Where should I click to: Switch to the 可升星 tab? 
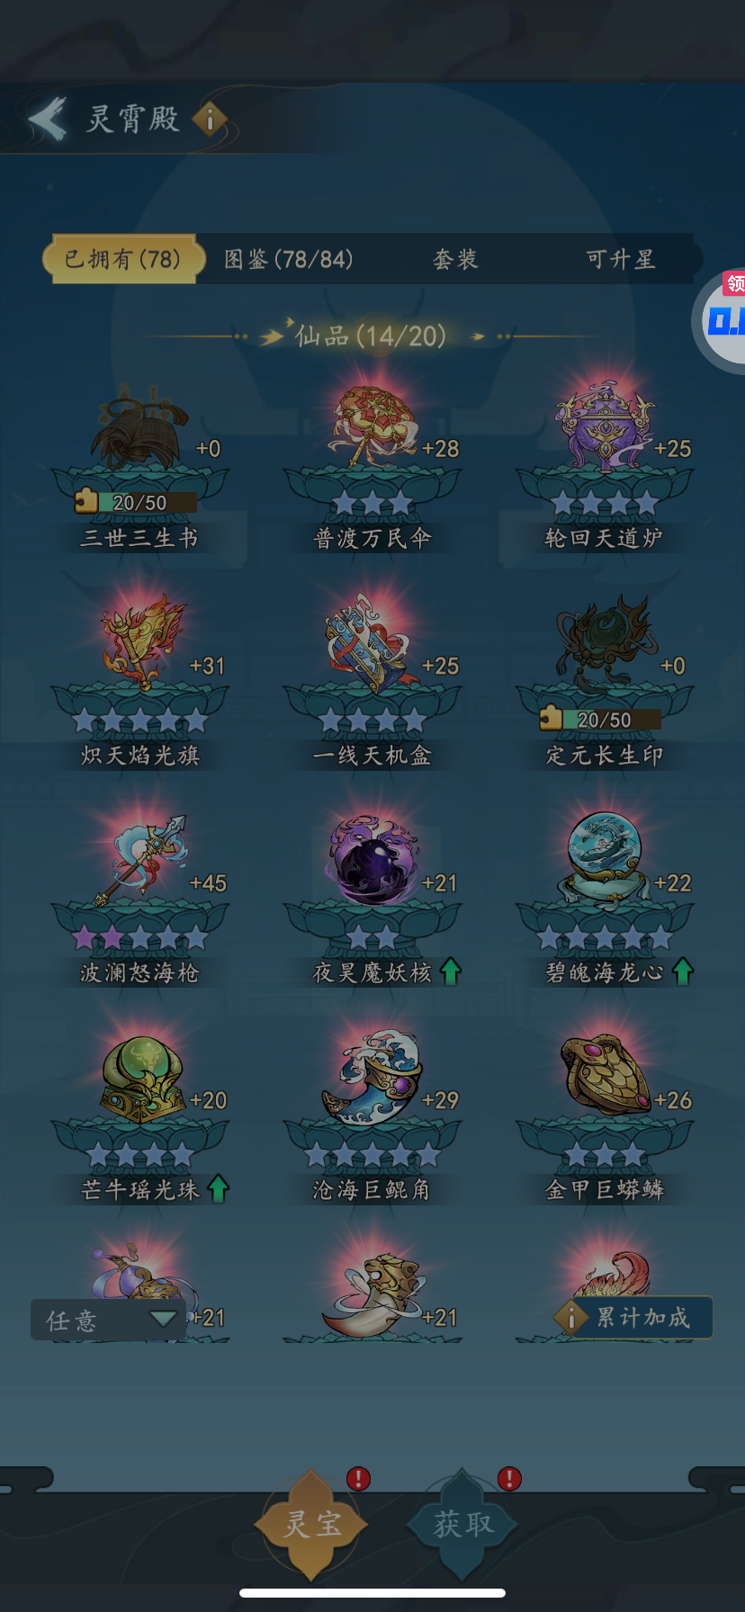click(x=621, y=259)
